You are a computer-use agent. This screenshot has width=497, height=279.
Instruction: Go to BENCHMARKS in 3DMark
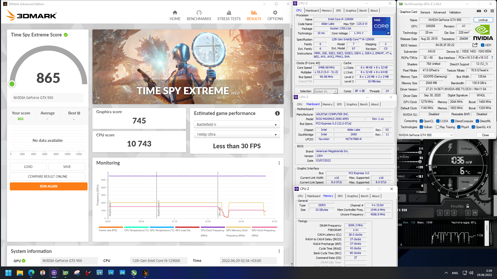tap(199, 16)
